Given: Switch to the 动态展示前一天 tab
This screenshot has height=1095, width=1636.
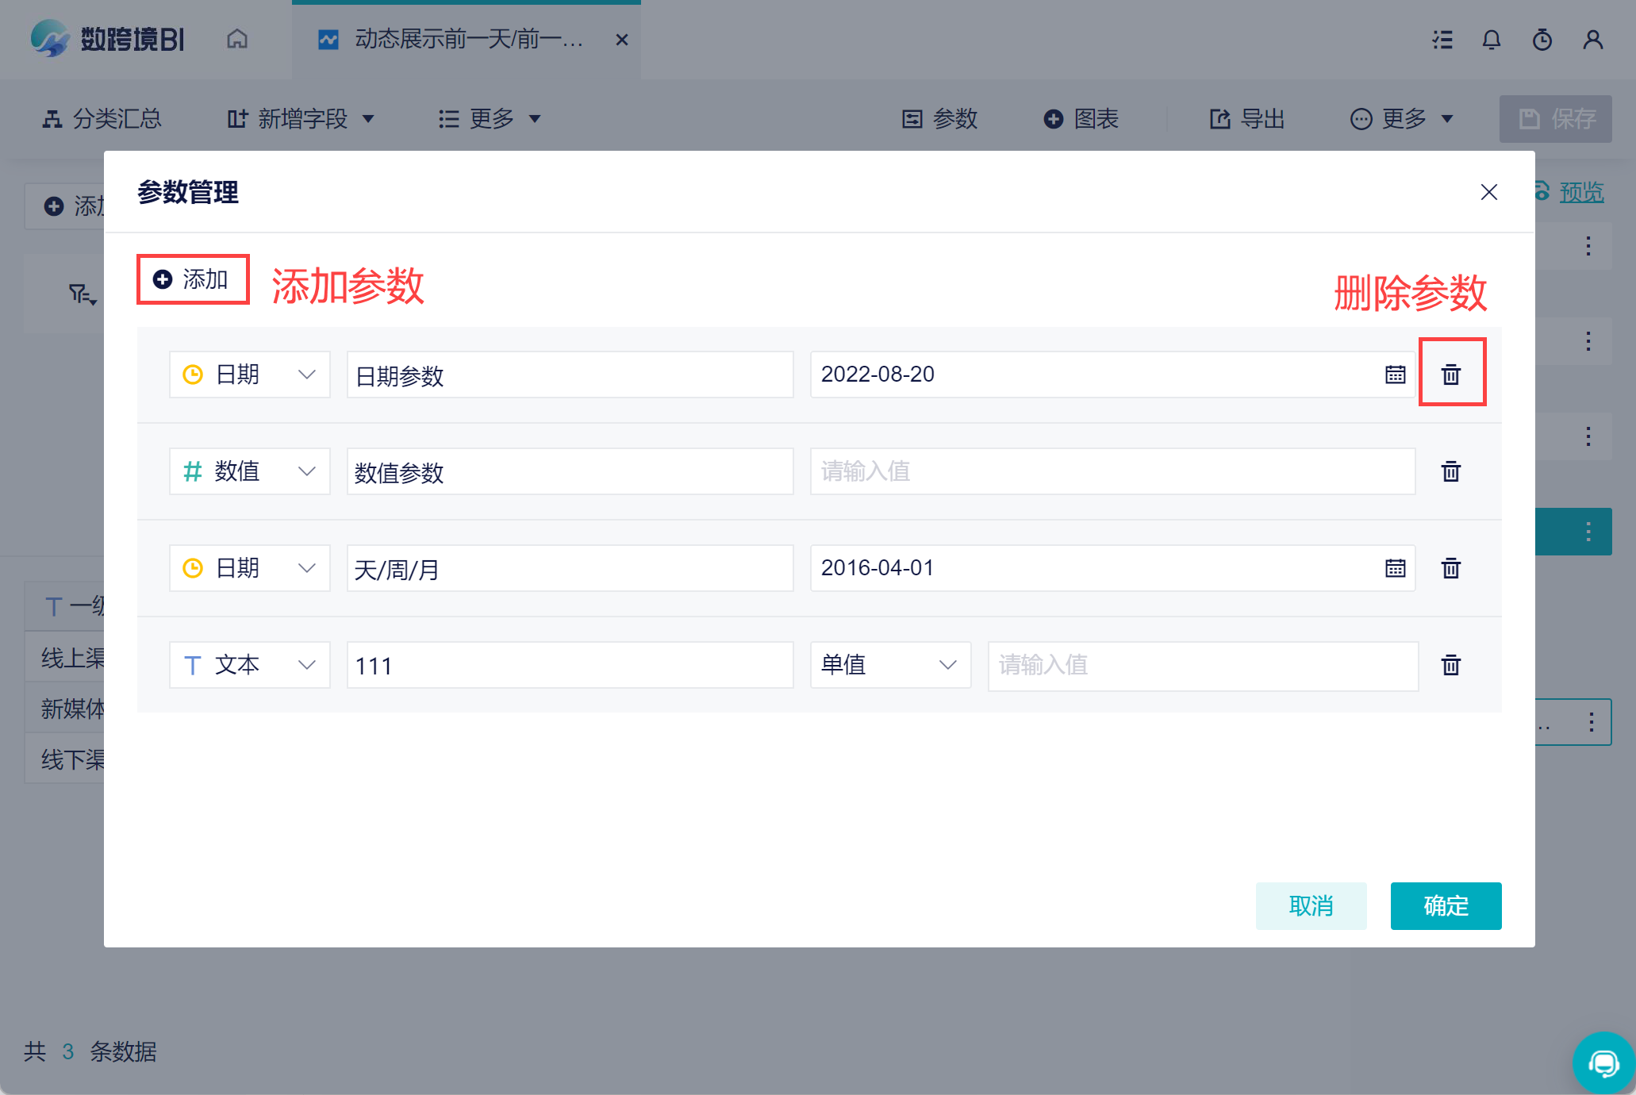Looking at the screenshot, I should [x=467, y=40].
